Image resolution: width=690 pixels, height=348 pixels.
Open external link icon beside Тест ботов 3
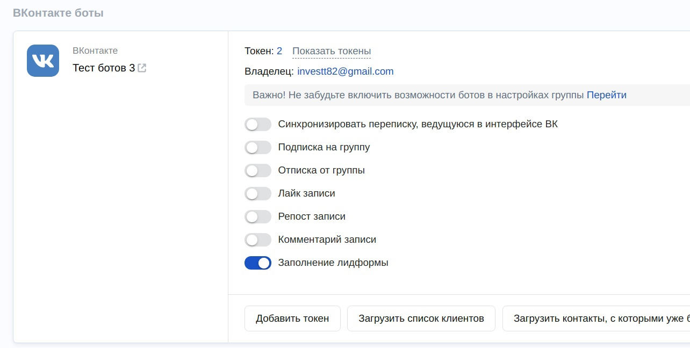142,68
